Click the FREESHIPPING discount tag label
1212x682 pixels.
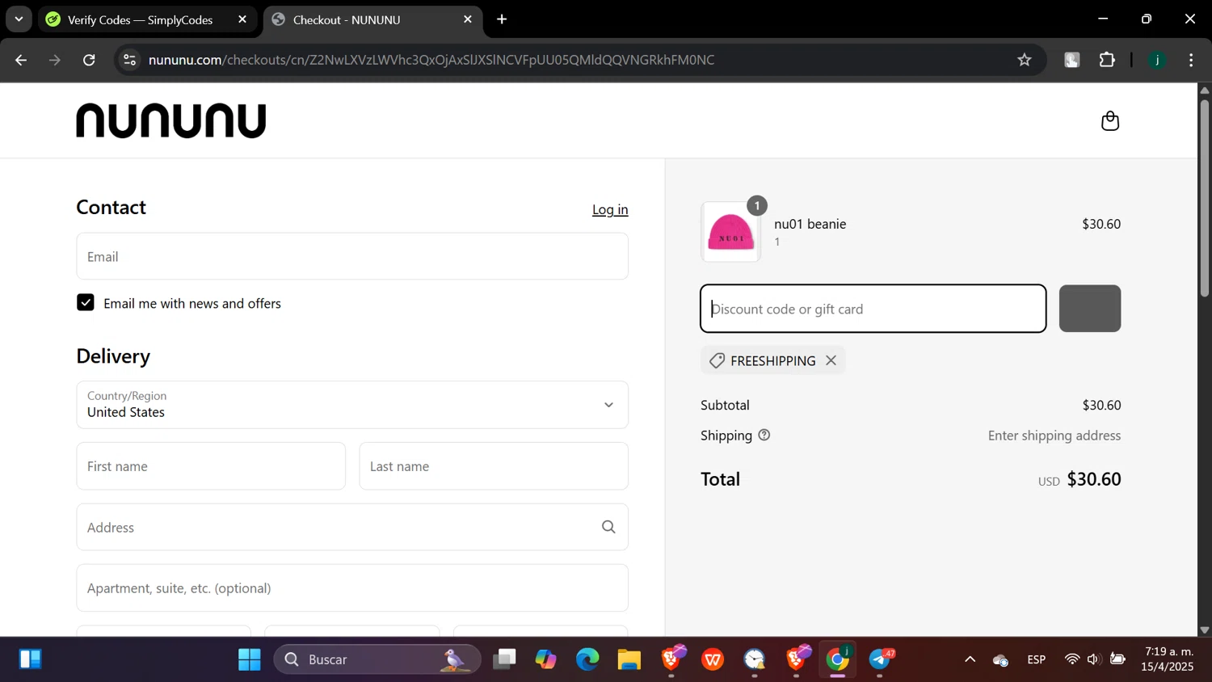(x=773, y=361)
